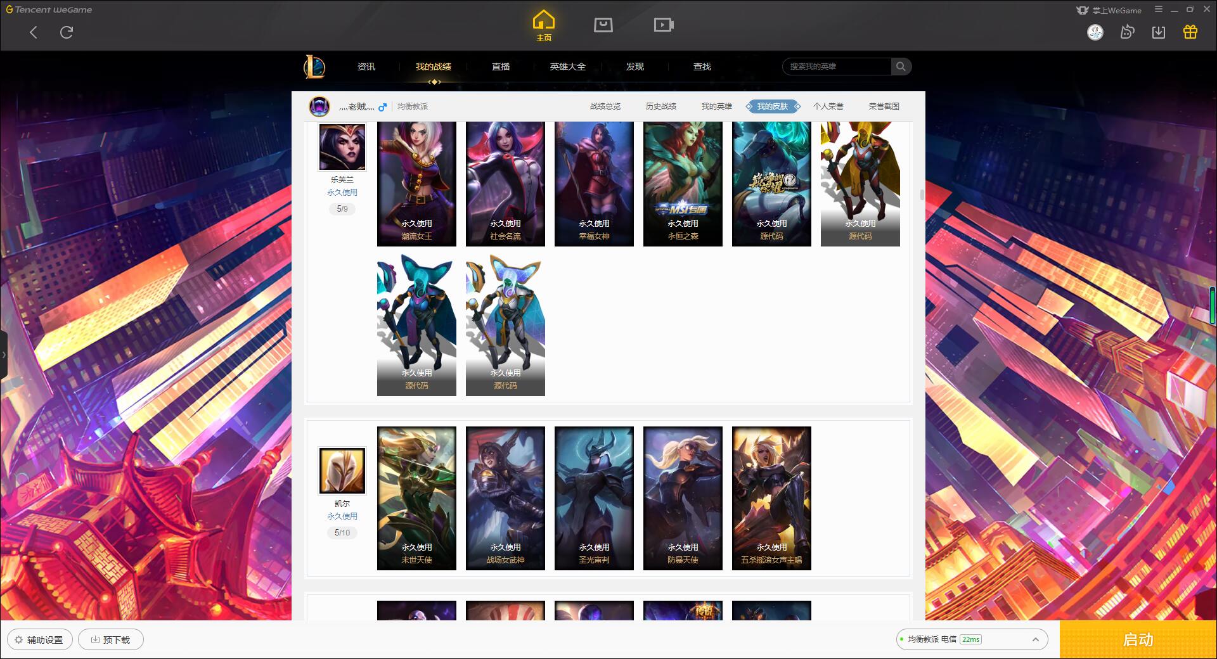Click the 均衡教派 server label
The height and width of the screenshot is (659, 1217).
[x=413, y=106]
